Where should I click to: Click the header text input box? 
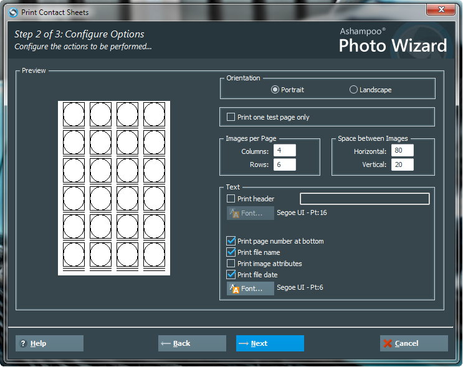pyautogui.click(x=365, y=199)
